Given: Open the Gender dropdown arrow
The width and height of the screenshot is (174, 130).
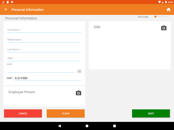Looking at the screenshot, I should [79, 71].
